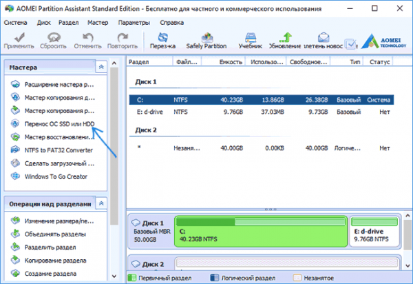Open the Раздел menu
Image resolution: width=413 pixels, height=284 pixels.
68,23
